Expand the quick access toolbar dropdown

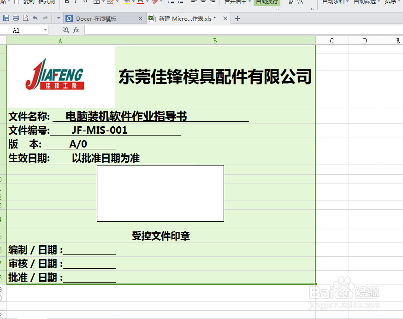59,18
